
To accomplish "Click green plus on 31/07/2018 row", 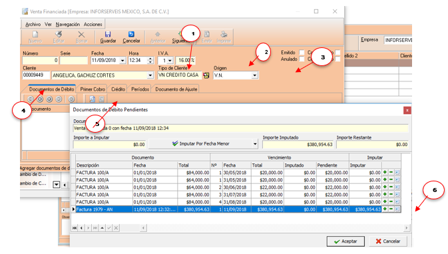I will click(385, 195).
